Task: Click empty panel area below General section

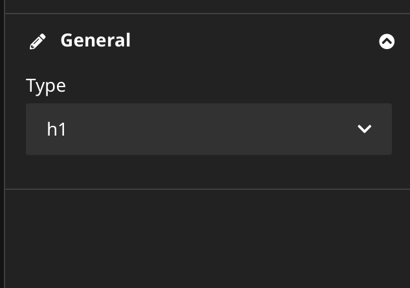Action: point(208,239)
